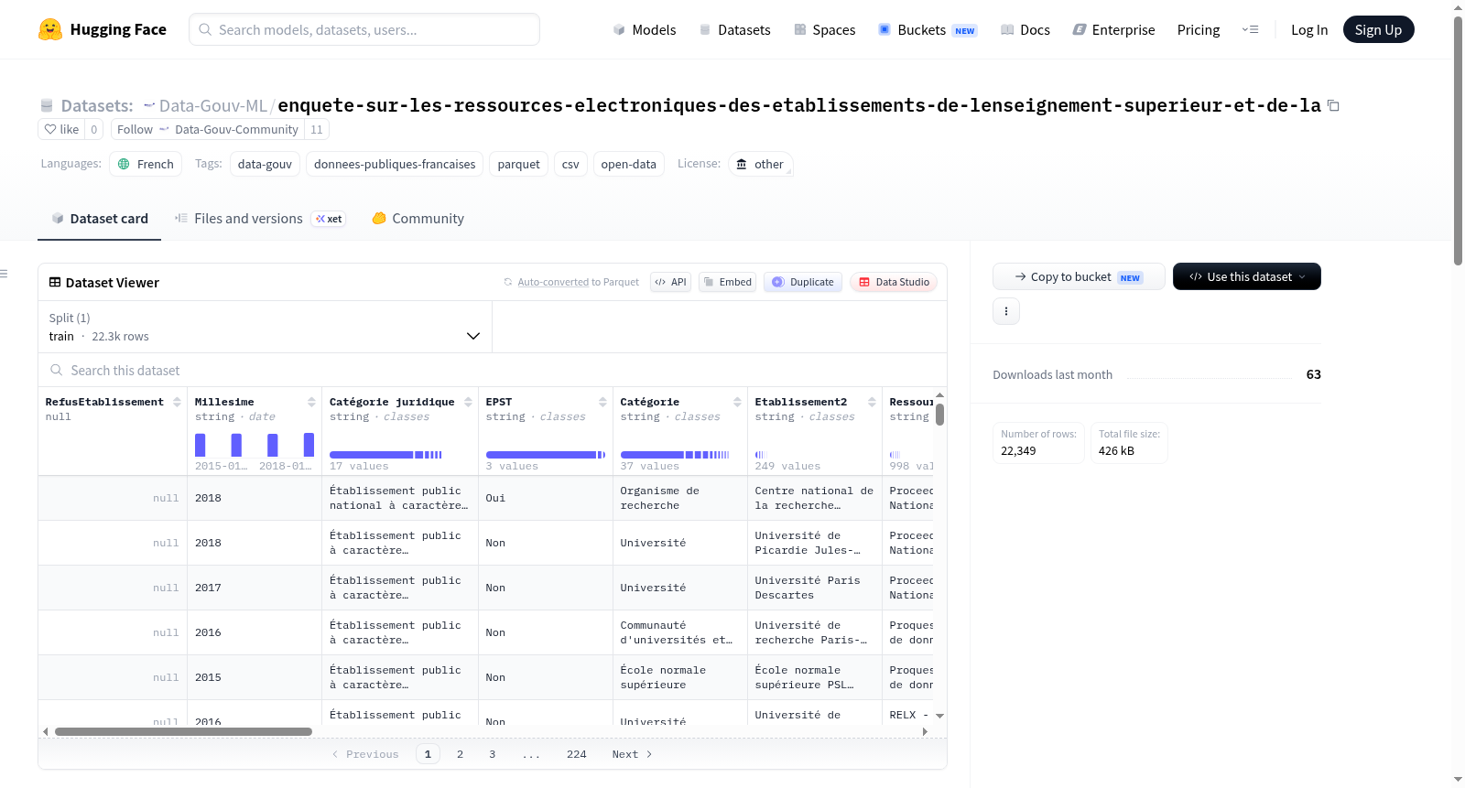Open the Community tab
The image size is (1465, 788).
(418, 219)
